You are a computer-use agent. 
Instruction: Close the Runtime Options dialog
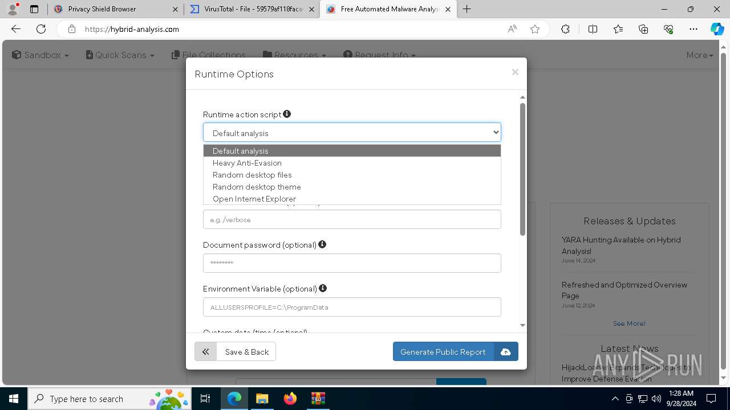[515, 72]
